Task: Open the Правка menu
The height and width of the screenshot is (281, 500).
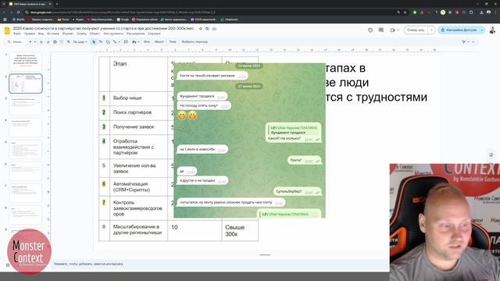Action: point(30,34)
